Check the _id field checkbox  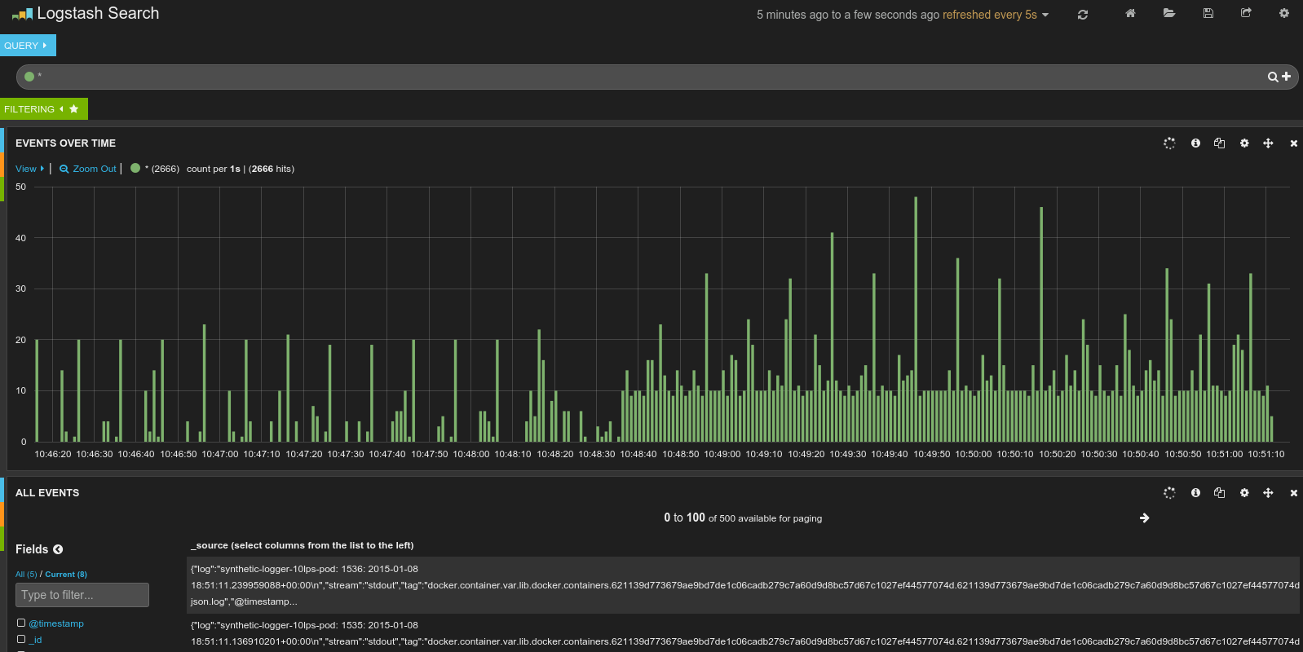[21, 639]
